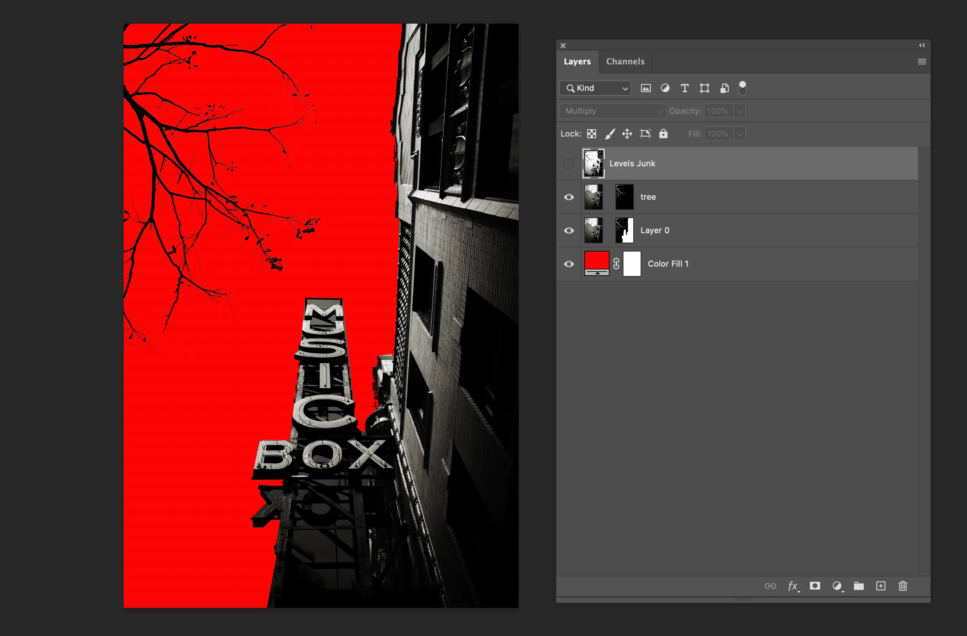
Task: Add a layer mask with the mask icon
Action: pos(815,586)
